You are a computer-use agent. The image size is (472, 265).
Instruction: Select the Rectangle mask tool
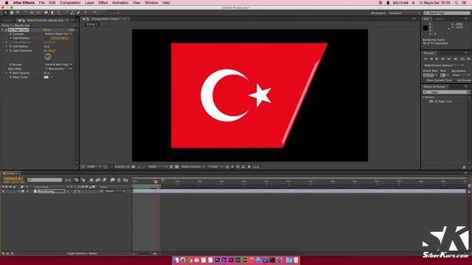pos(46,13)
